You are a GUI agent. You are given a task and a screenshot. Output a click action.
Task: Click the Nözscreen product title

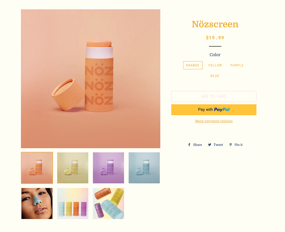[215, 24]
